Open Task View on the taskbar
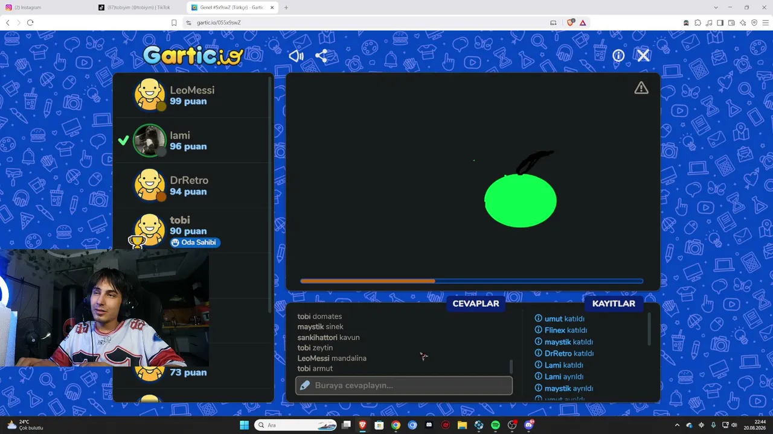The image size is (773, 434). tap(346, 425)
